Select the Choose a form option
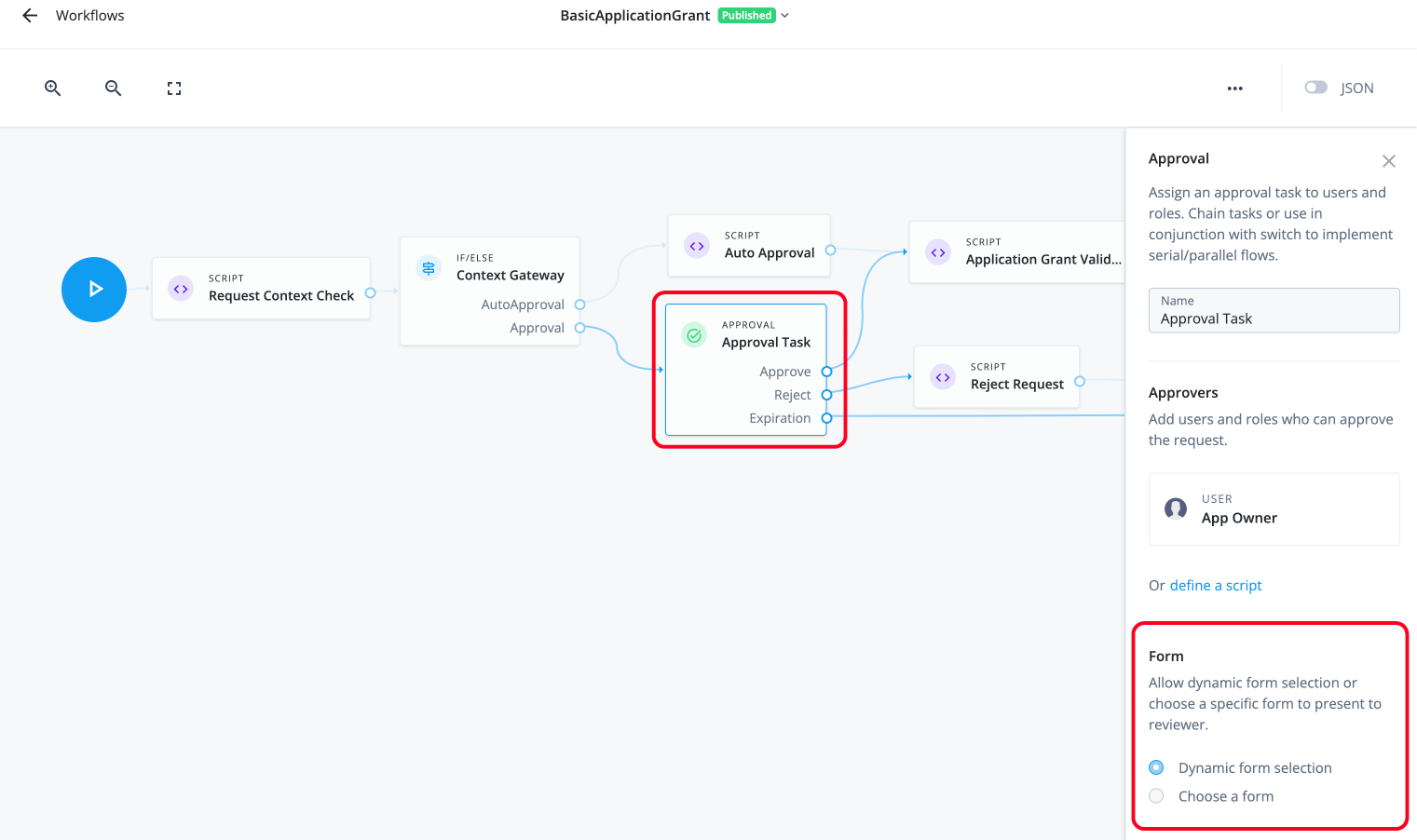This screenshot has width=1417, height=840. point(1156,796)
